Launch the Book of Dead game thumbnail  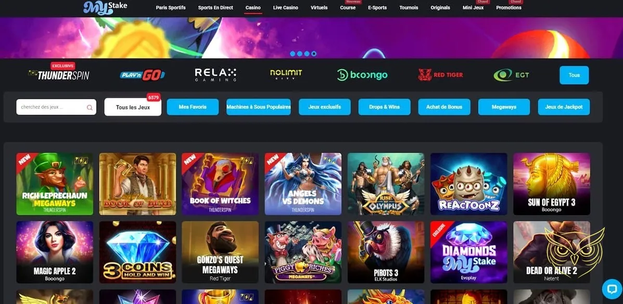click(137, 184)
